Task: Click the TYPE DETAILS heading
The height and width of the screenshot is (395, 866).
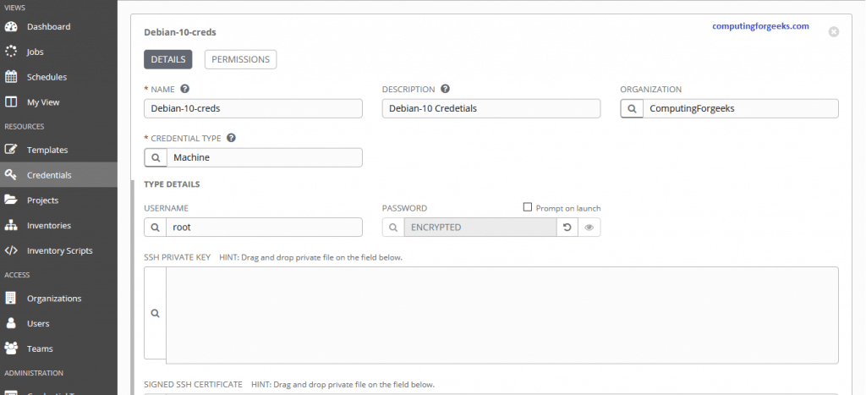Action: coord(172,184)
